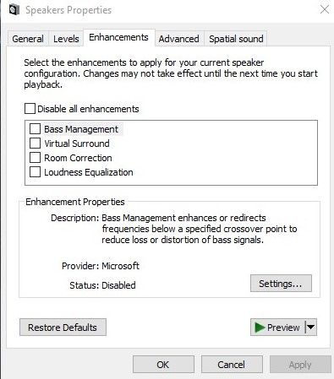Click the Enhancements tab
This screenshot has height=379, width=334.
pos(118,37)
